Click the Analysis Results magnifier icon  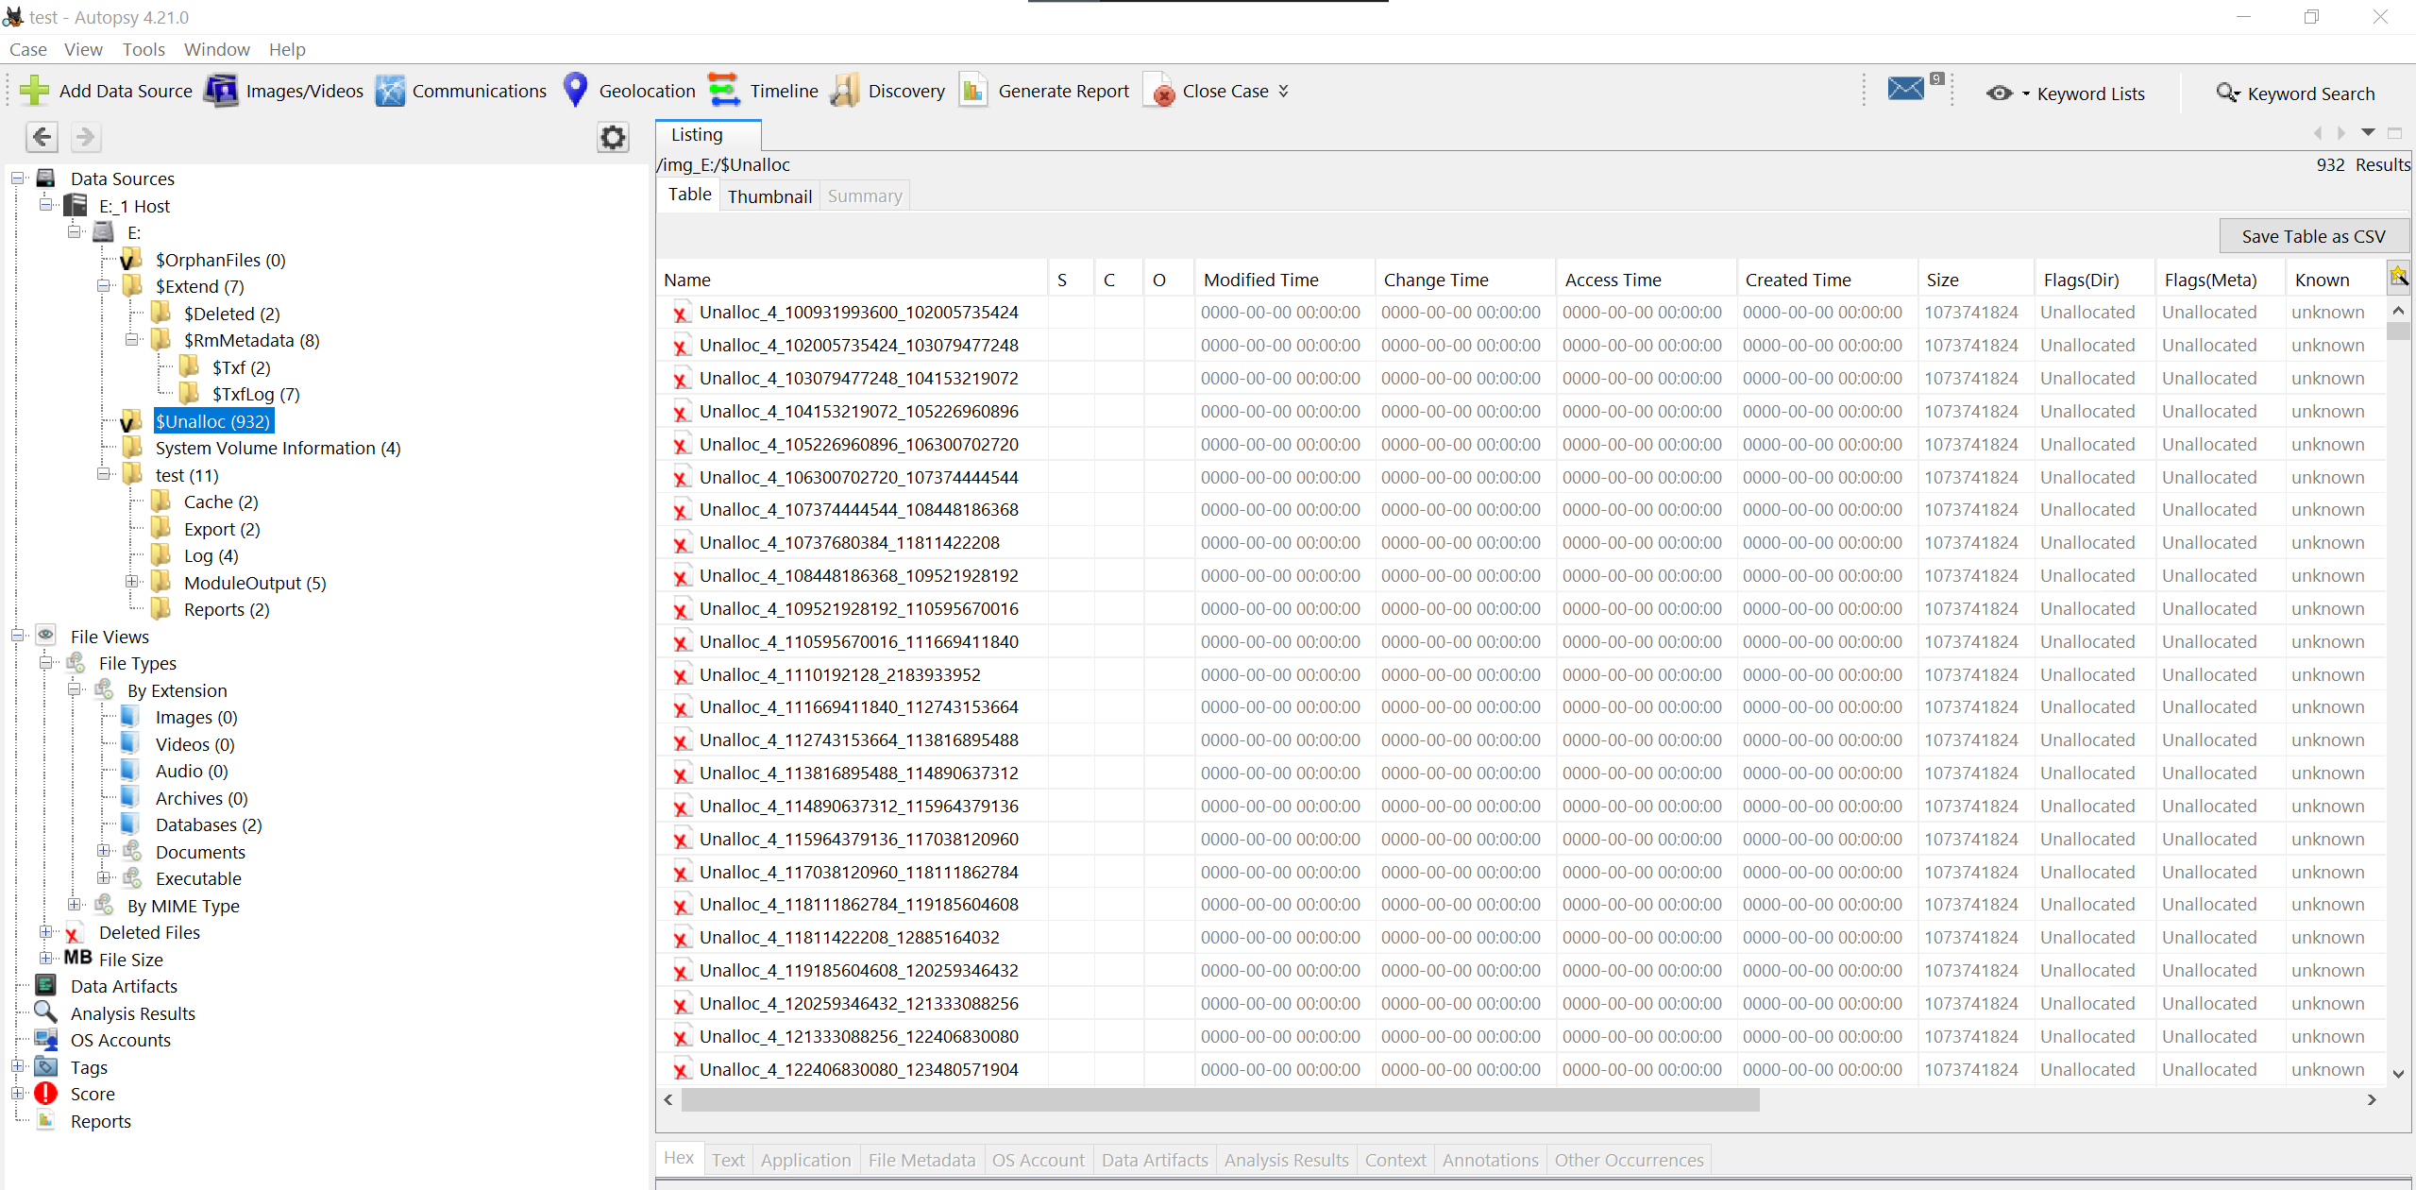(45, 1012)
